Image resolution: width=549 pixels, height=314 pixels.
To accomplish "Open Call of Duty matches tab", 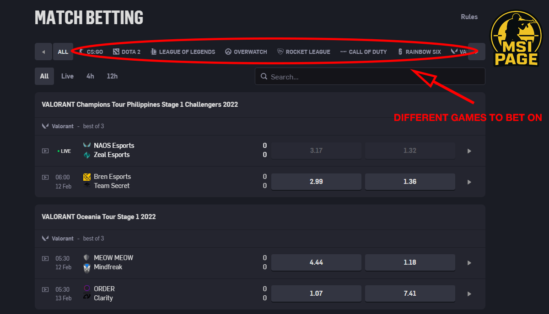I will [x=364, y=52].
